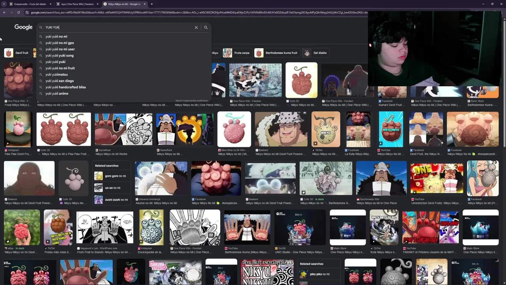Viewport: 506px width, 285px height.
Task: Open the Instagram pink fruit on stand thumbnail
Action: 18,129
